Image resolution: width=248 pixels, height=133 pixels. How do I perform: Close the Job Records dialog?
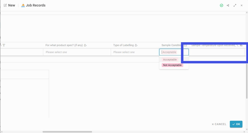coord(242,5)
